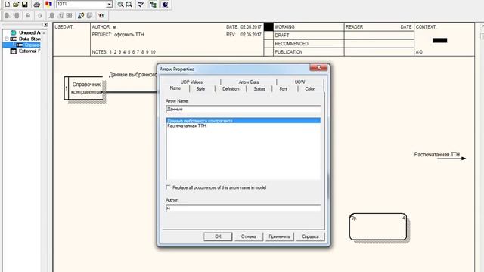
Task: Collapse the Data Stores tree node
Action: [x=7, y=39]
